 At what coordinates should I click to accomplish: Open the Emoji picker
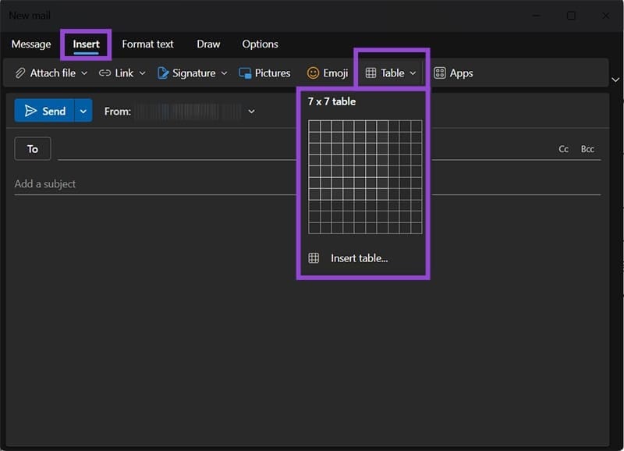tap(327, 73)
